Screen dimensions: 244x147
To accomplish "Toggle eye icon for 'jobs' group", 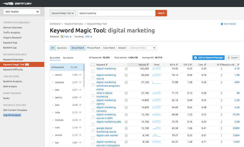I will [x=80, y=90].
